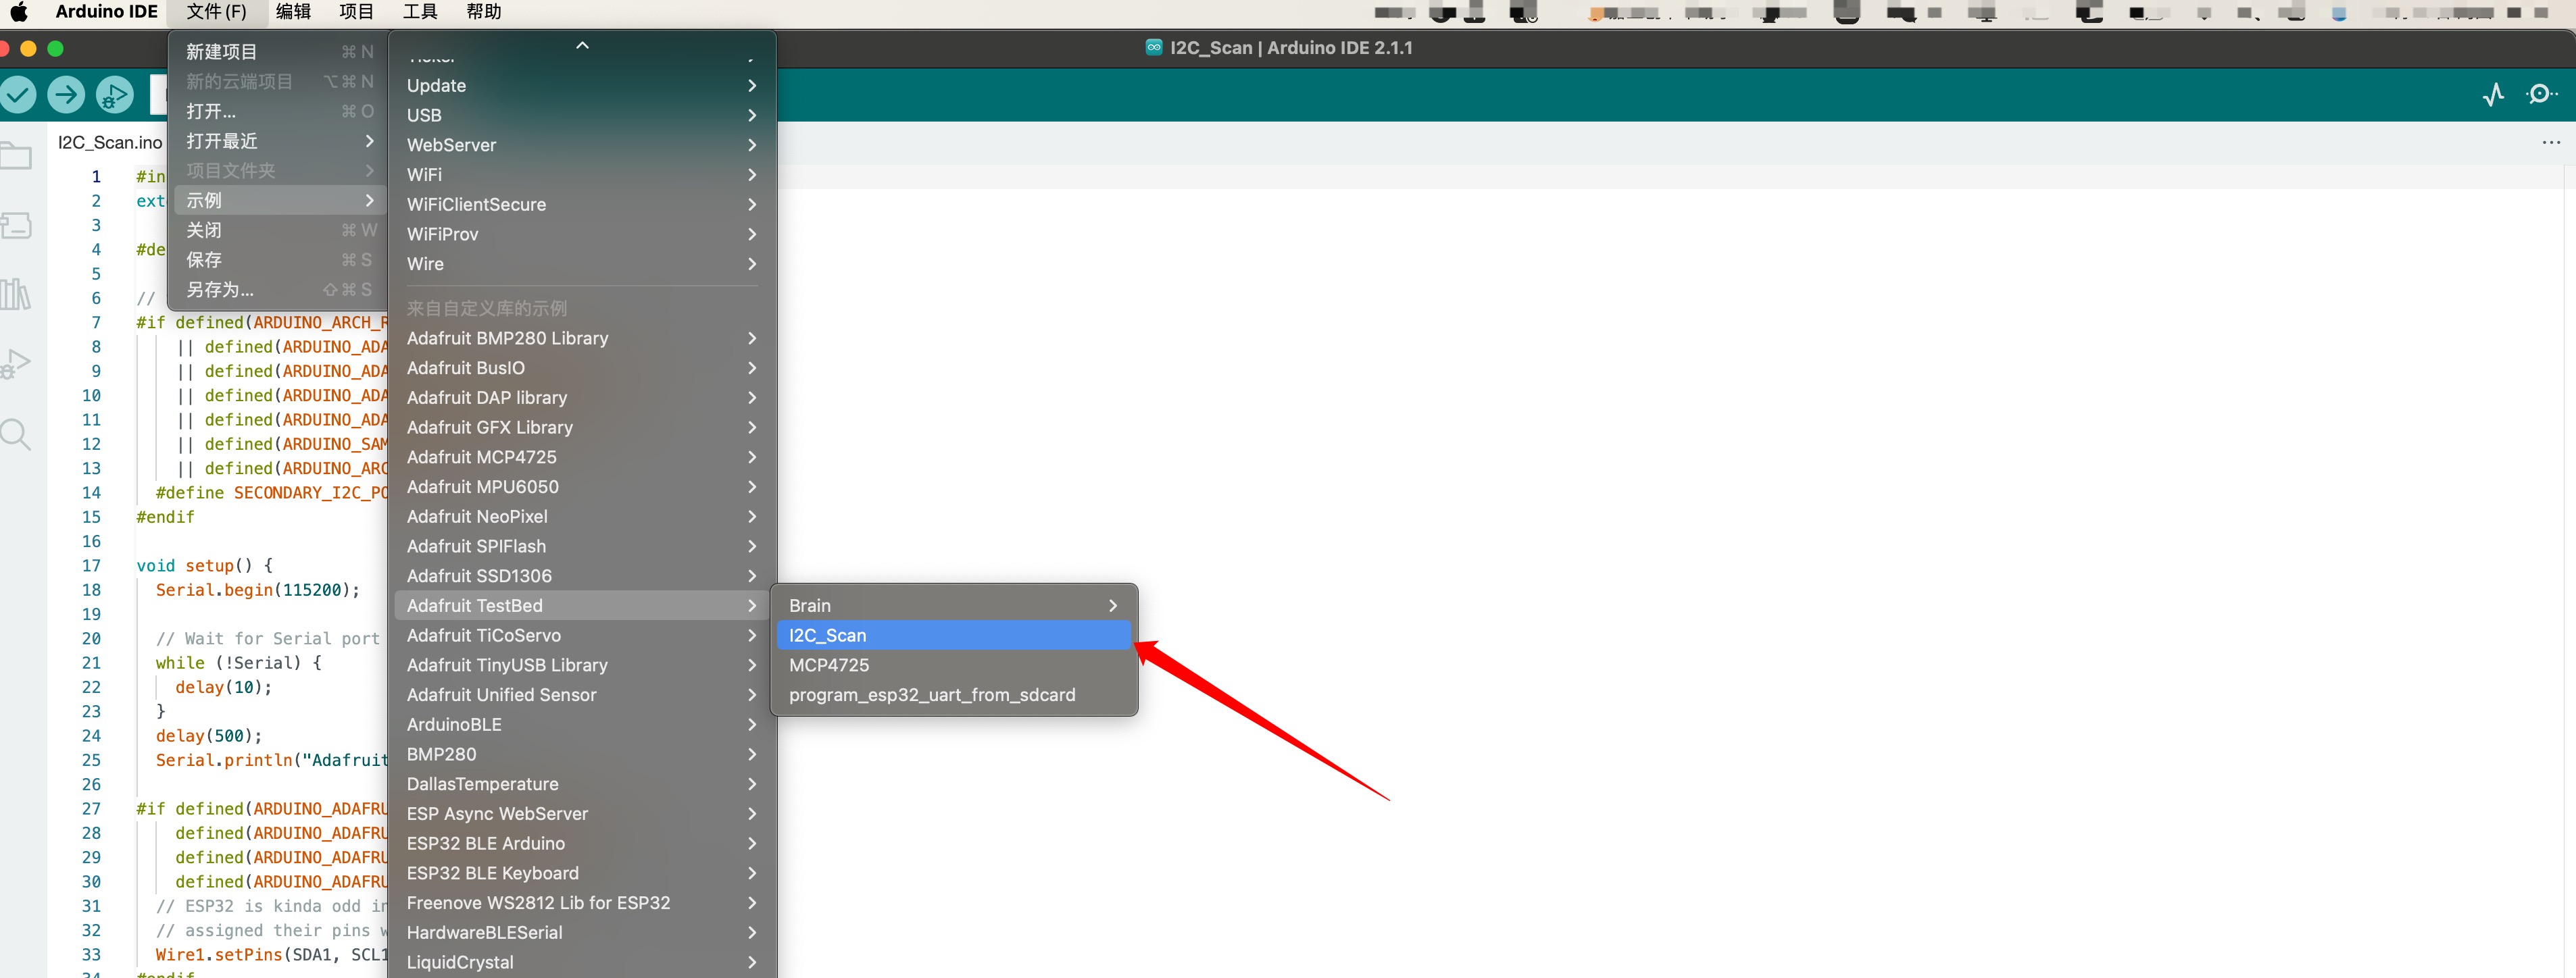This screenshot has width=2576, height=978.
Task: Open the Boards Manager sidebar icon
Action: (x=15, y=225)
